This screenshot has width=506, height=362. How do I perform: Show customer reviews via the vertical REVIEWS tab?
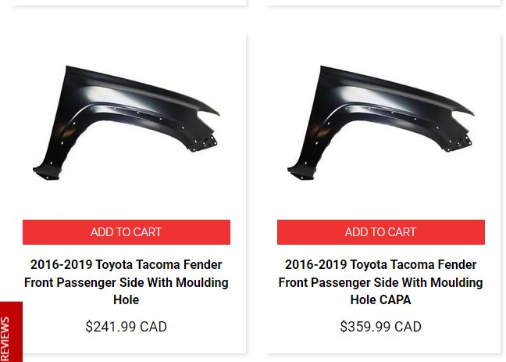[x=11, y=332]
